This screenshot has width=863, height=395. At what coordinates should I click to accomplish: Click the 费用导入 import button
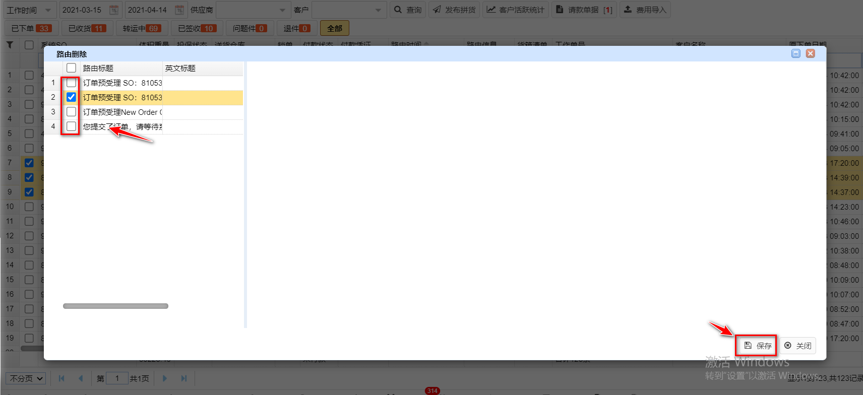point(645,10)
